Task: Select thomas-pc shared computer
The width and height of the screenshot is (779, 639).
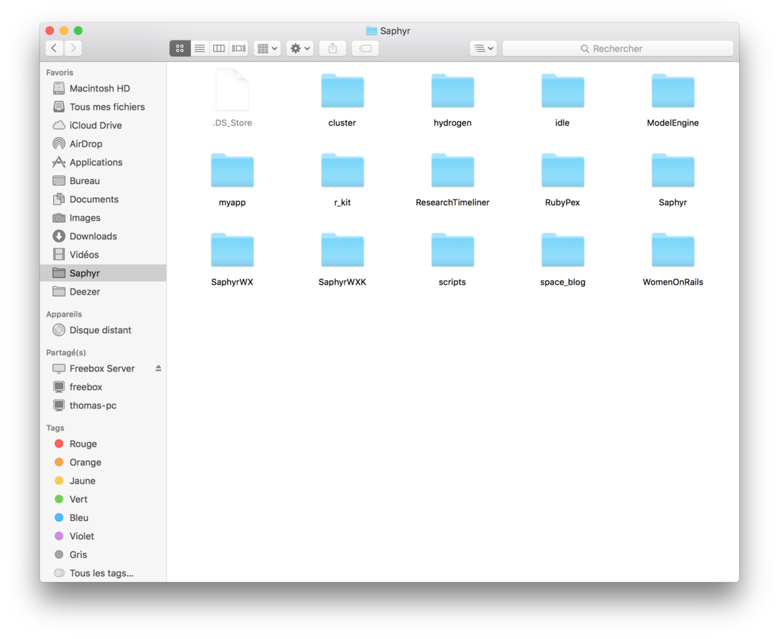Action: pos(104,405)
